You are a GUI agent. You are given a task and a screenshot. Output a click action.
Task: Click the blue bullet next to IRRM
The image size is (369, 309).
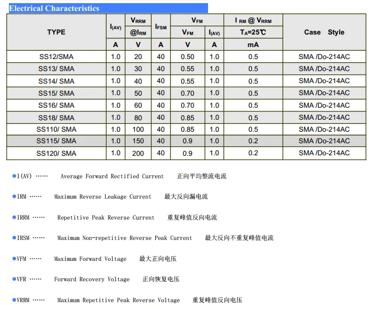(x=14, y=218)
